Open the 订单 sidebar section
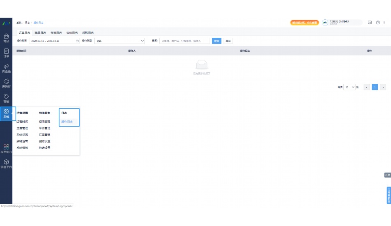The height and width of the screenshot is (226, 391). pyautogui.click(x=6, y=53)
